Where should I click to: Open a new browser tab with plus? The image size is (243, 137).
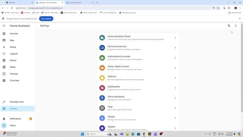pyautogui.click(x=97, y=3)
